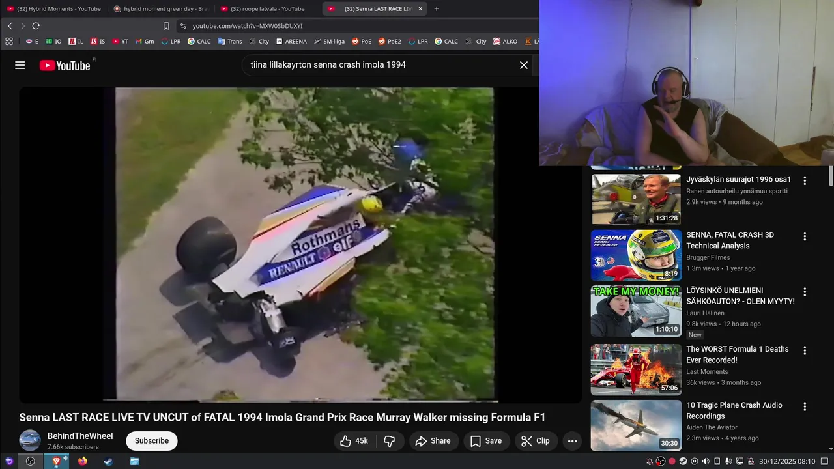The width and height of the screenshot is (834, 469).
Task: Open the bookmarks apps grid icon
Action: 9,41
